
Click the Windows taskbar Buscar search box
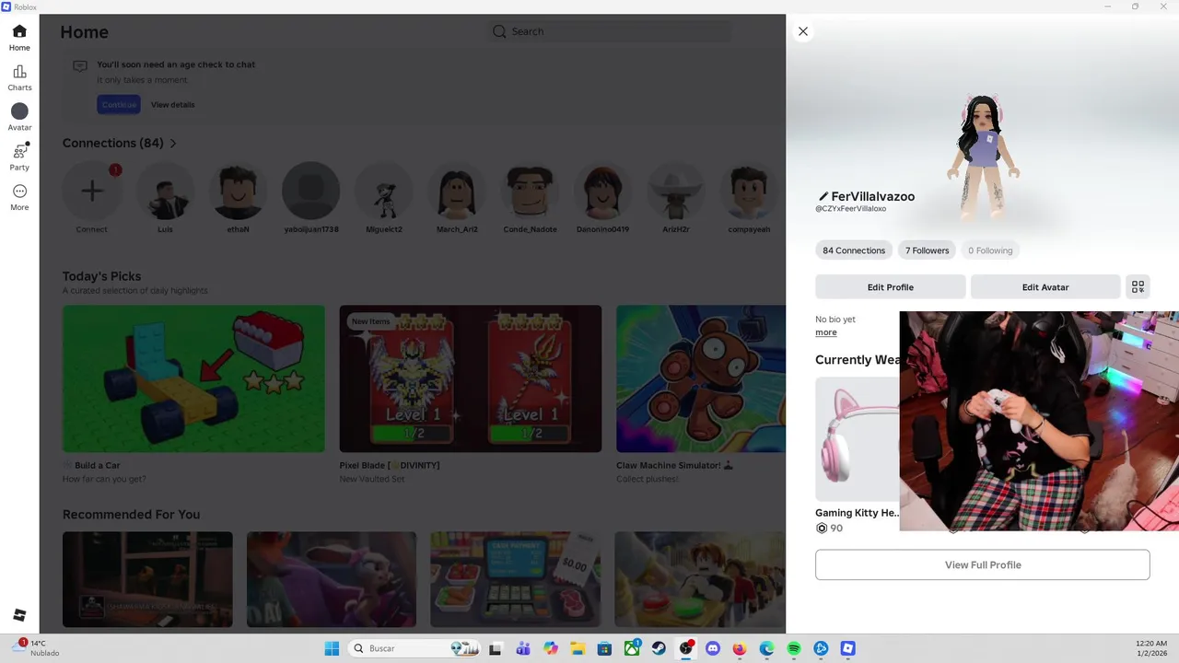click(416, 648)
